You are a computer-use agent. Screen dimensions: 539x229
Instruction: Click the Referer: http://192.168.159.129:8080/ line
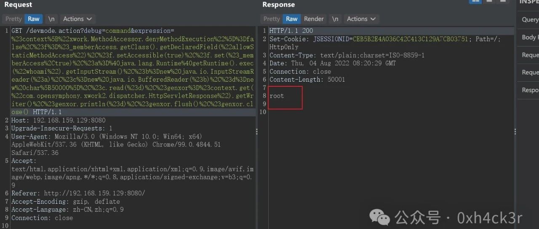(78, 193)
